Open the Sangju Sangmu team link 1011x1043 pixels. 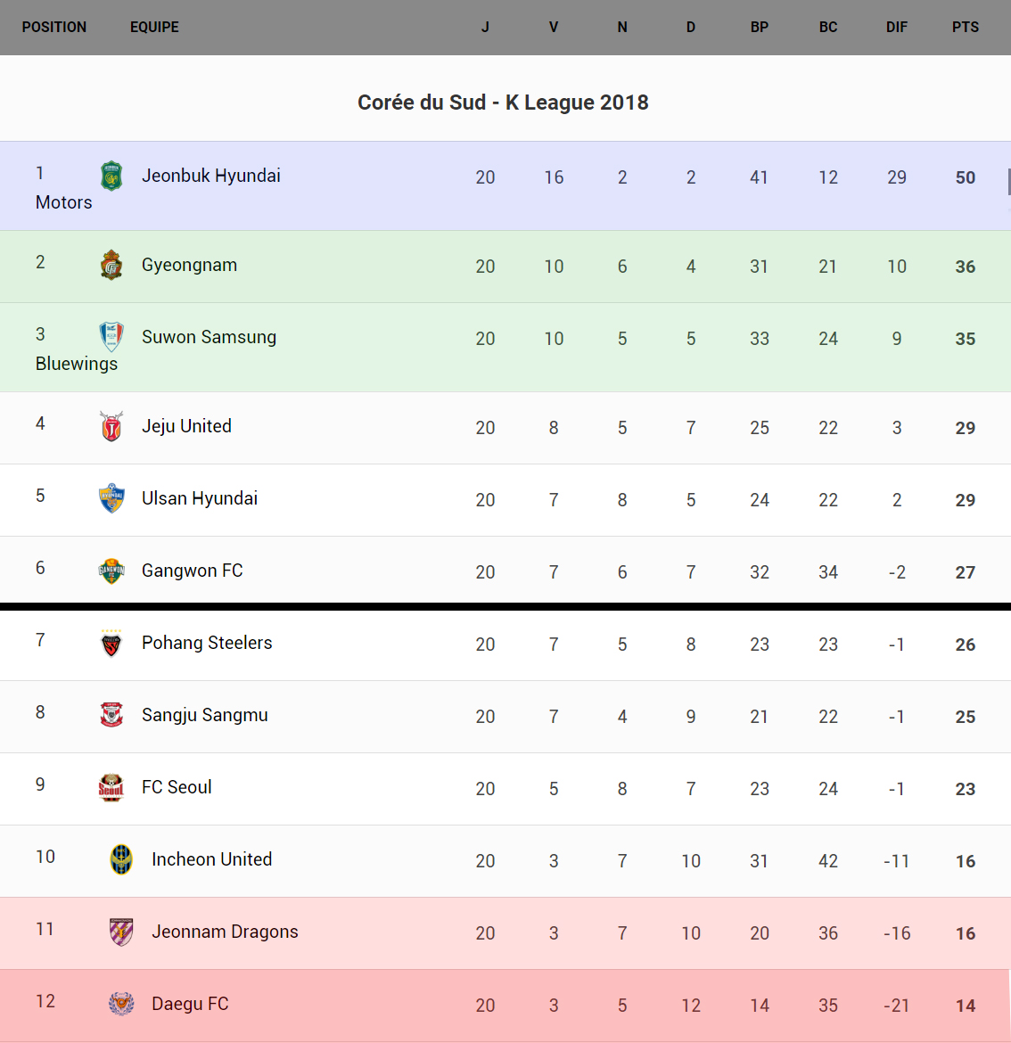pos(205,715)
